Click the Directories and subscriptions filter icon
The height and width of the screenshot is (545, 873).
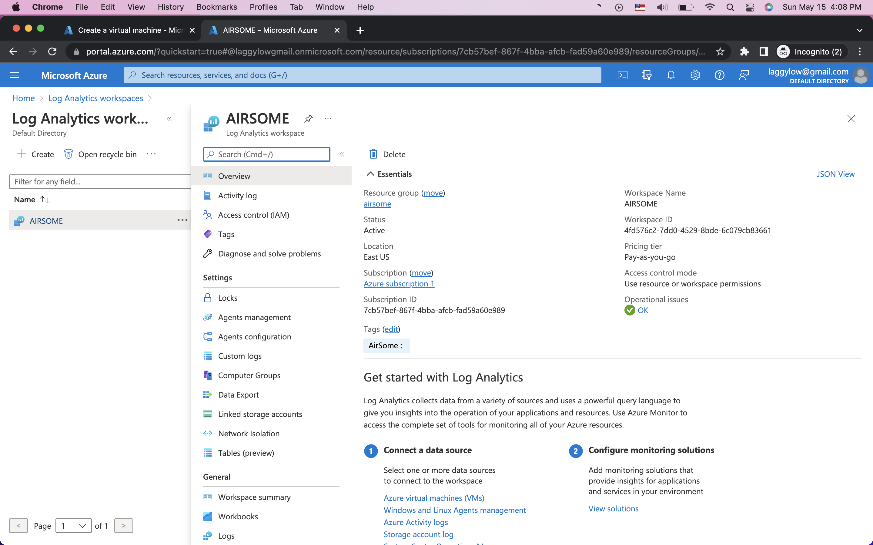(647, 75)
